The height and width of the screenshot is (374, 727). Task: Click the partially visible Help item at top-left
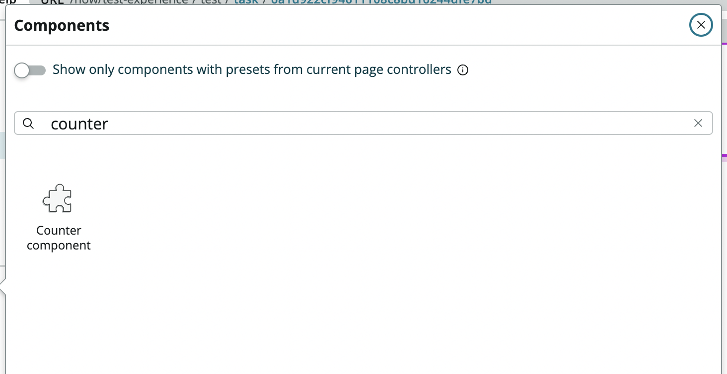click(7, 1)
